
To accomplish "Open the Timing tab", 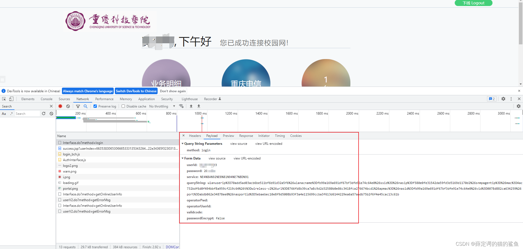I will [280, 136].
